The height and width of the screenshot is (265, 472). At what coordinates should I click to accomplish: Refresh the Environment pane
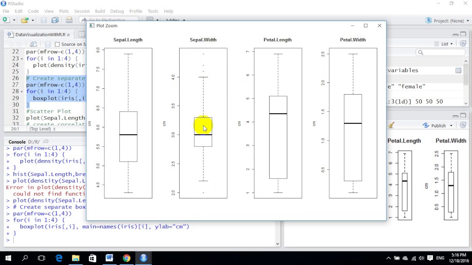pyautogui.click(x=463, y=44)
